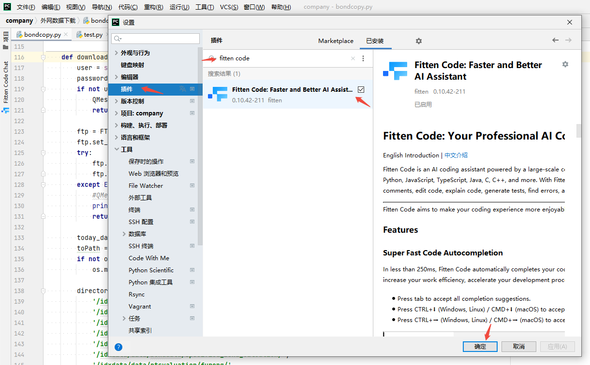The height and width of the screenshot is (365, 590).
Task: Click the translate icon on the 插件 row
Action: [x=182, y=89]
